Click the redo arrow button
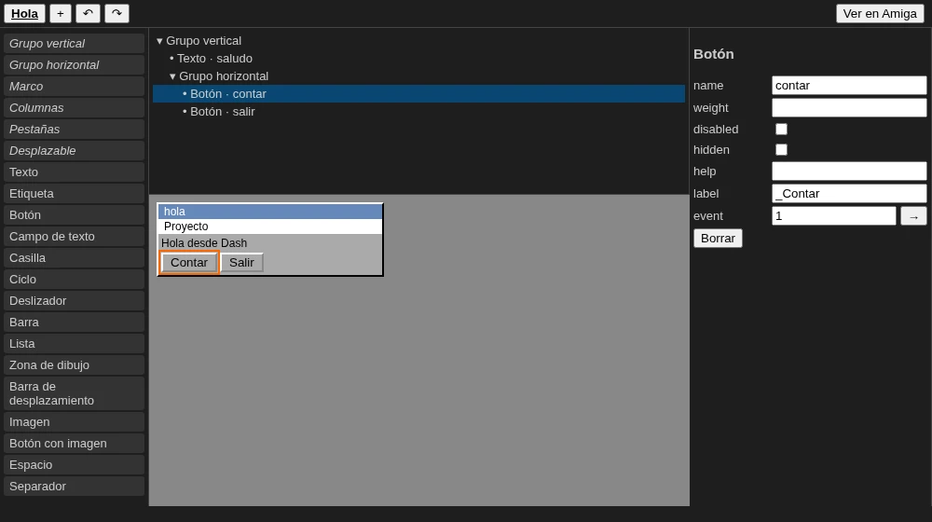 point(117,13)
